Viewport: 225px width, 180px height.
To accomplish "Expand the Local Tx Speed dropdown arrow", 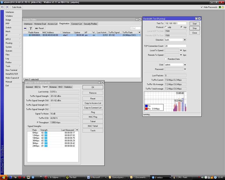I will coord(181,50).
